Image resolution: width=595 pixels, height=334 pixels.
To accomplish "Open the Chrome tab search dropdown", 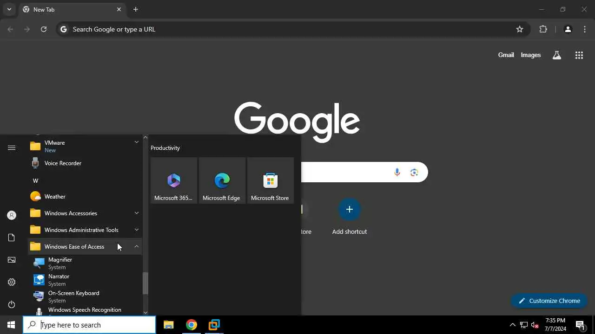I will [9, 9].
